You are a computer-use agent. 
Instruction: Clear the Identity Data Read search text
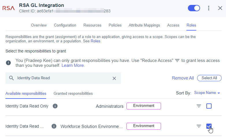click(x=114, y=78)
